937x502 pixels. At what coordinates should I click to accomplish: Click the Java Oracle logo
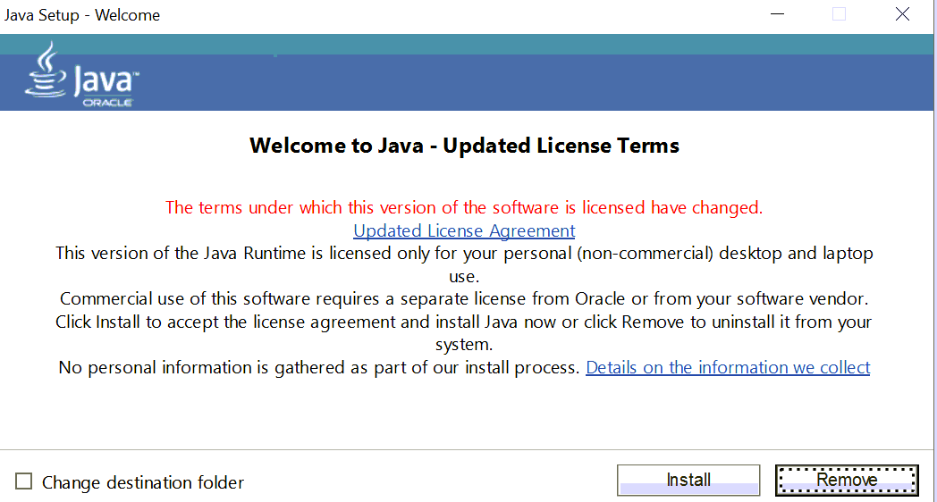(x=81, y=75)
